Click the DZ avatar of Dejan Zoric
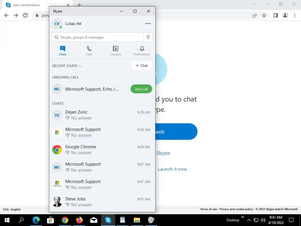Image resolution: width=301 pixels, height=226 pixels. tap(57, 115)
